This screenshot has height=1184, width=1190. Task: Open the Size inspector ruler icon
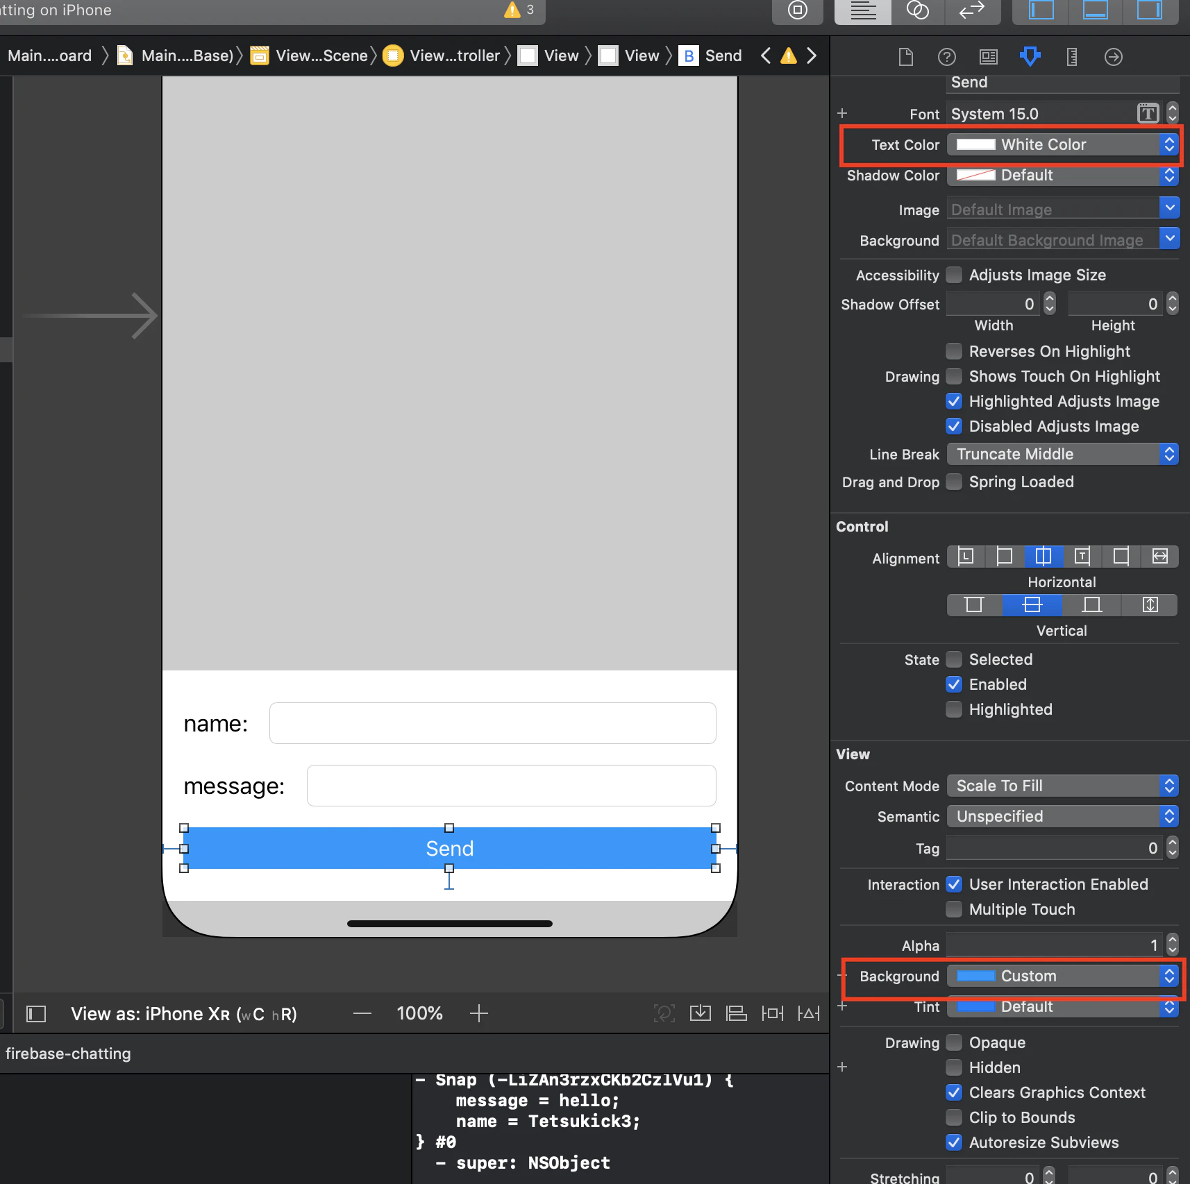click(x=1072, y=56)
